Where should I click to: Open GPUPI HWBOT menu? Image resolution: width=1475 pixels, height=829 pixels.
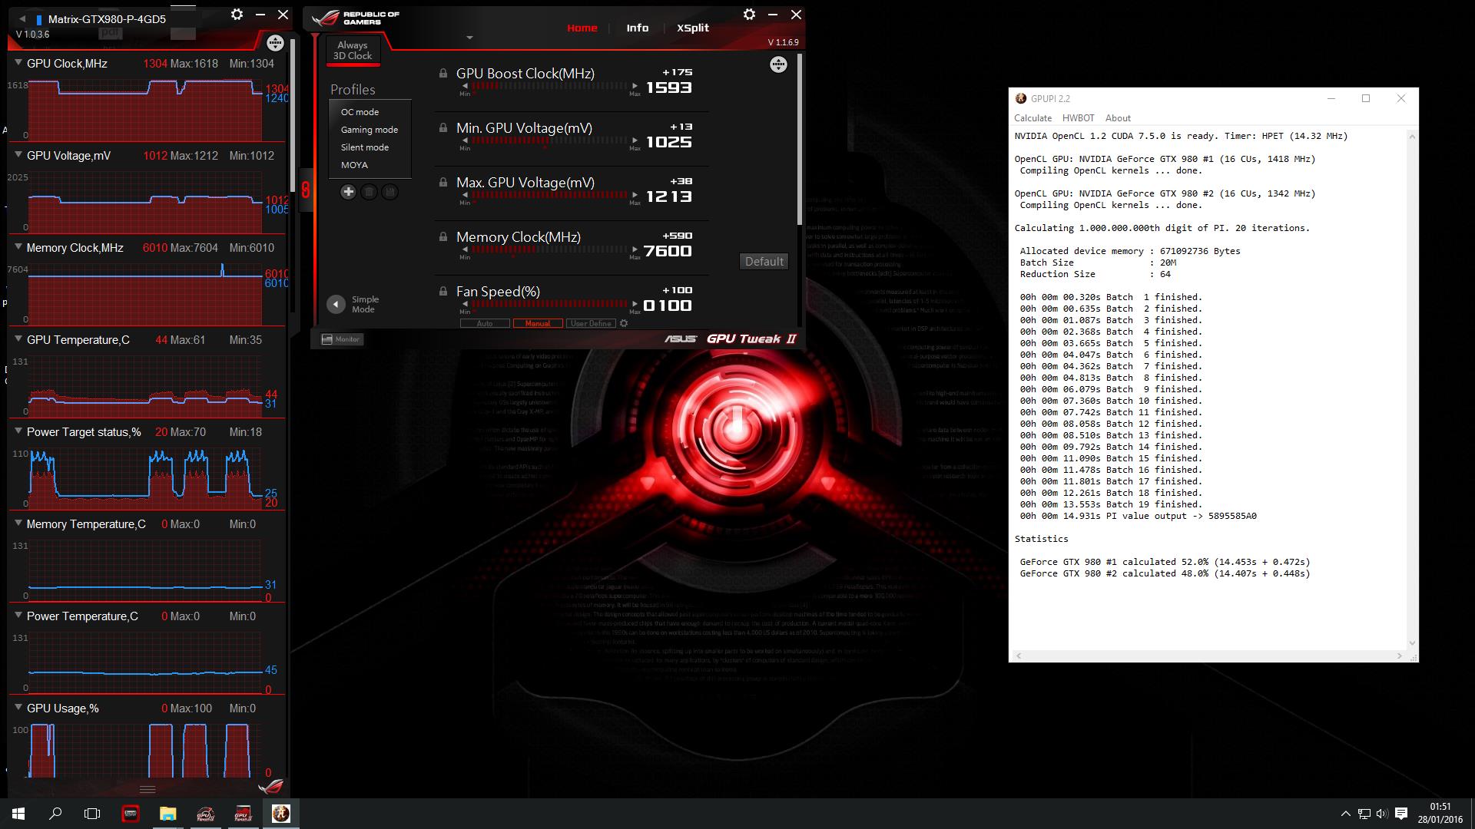(1078, 118)
